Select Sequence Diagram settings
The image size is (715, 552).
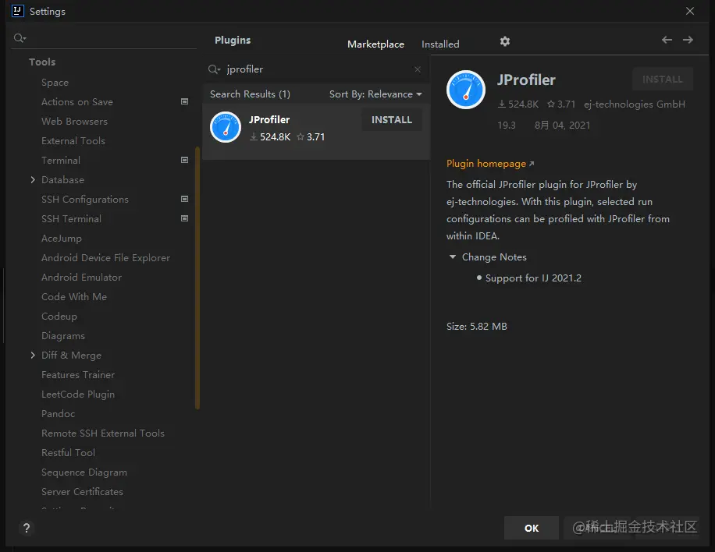point(84,472)
